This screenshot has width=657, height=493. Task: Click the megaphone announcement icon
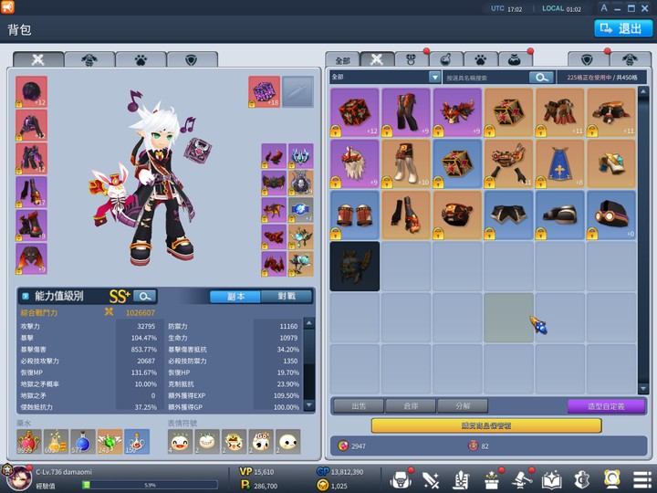[x=7, y=6]
